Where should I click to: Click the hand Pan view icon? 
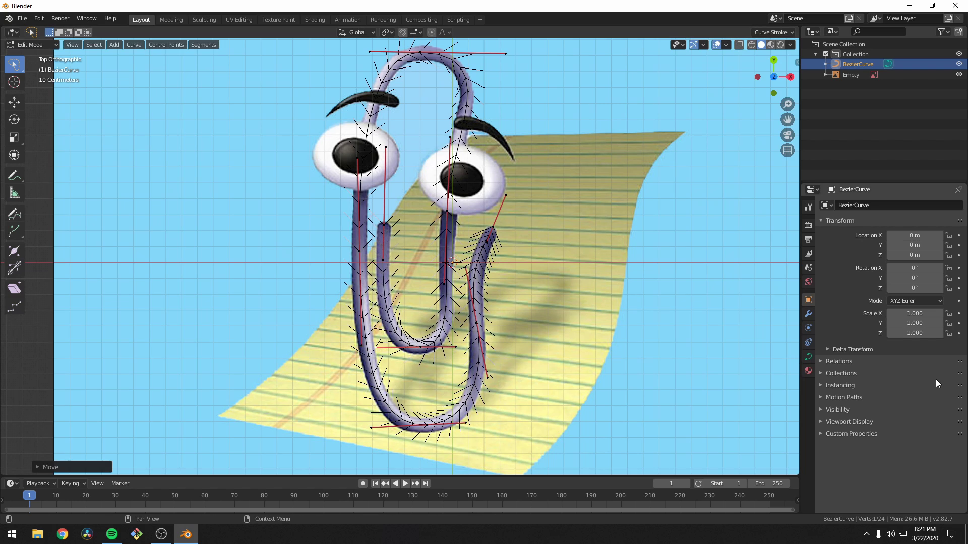coord(787,120)
